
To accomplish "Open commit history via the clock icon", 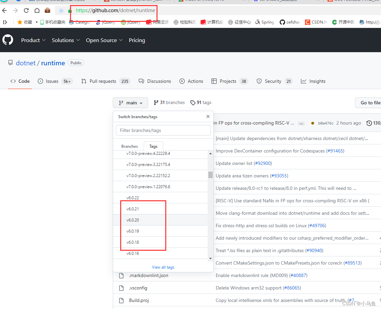I will tap(369, 123).
